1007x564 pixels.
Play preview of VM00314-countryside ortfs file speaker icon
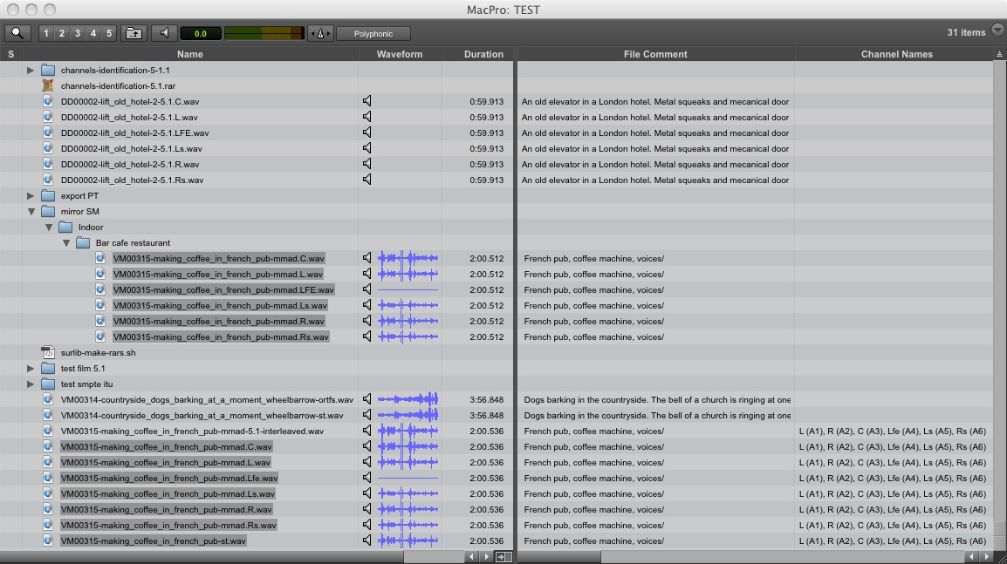pos(367,399)
